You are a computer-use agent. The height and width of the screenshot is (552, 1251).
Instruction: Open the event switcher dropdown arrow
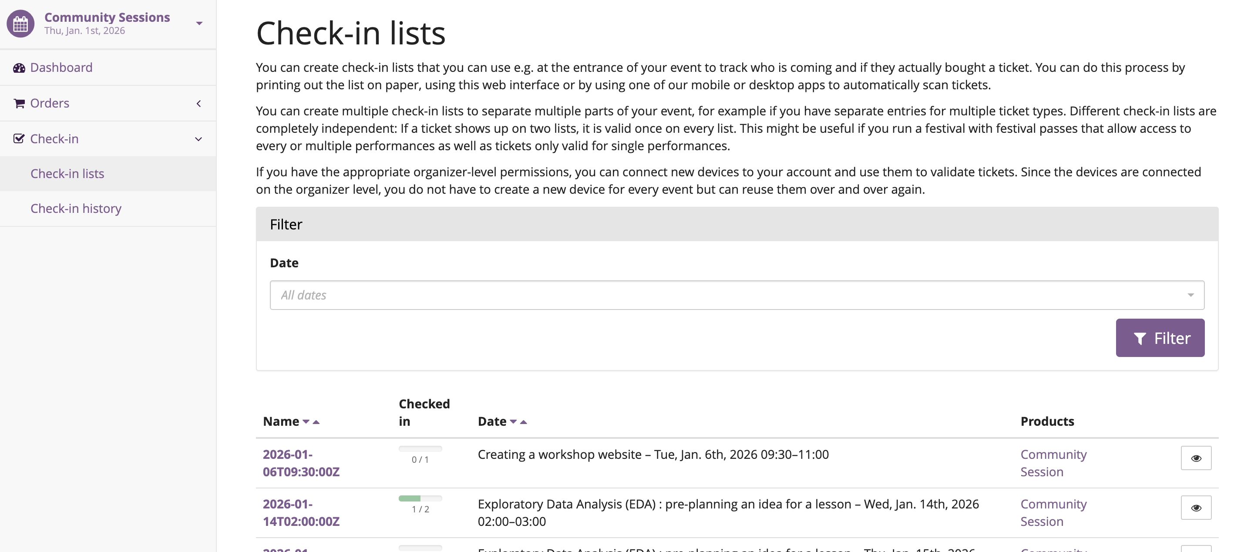[198, 23]
